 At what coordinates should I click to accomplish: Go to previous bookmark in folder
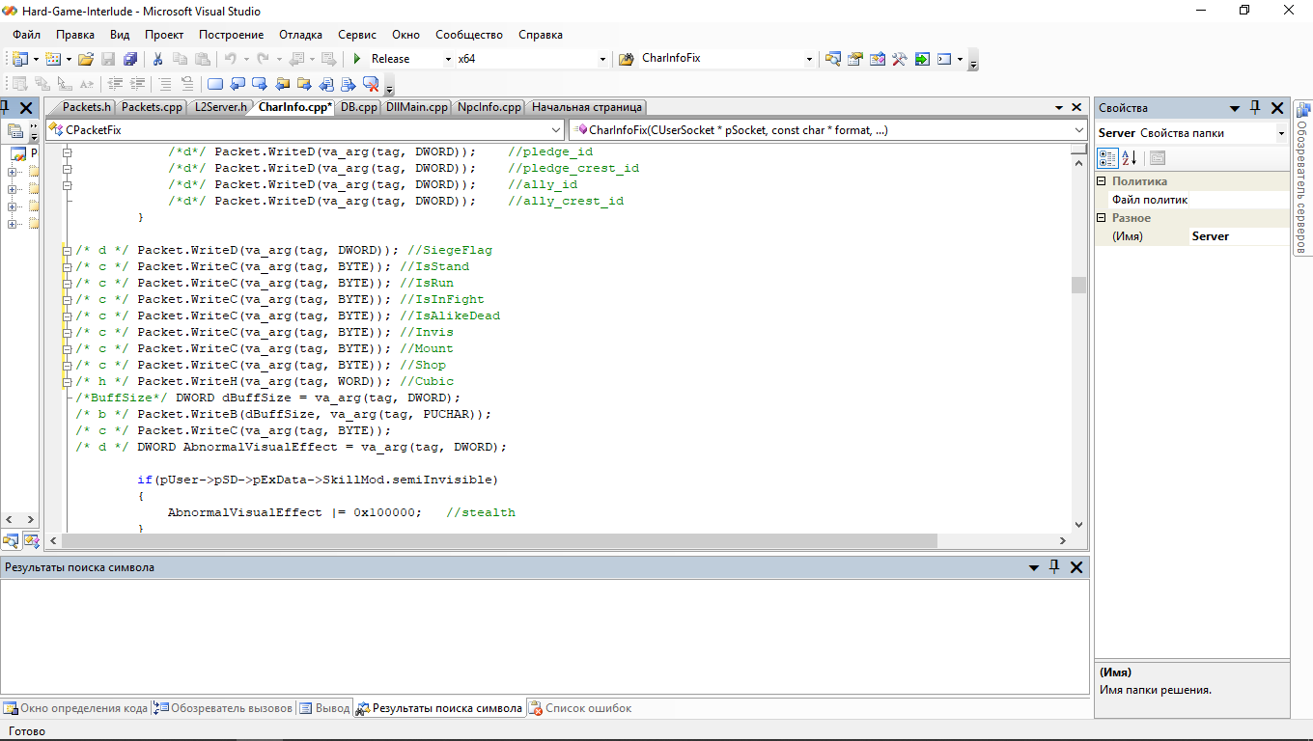282,84
